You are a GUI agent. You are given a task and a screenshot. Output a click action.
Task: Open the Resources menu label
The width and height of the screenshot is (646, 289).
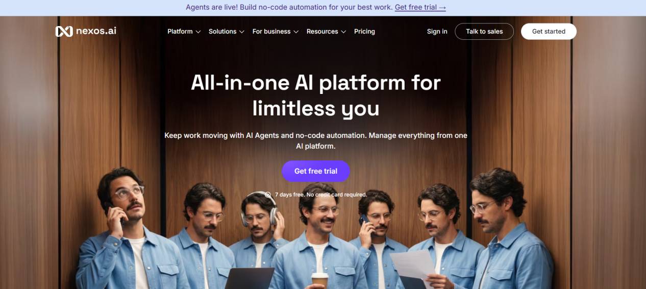[x=322, y=31]
